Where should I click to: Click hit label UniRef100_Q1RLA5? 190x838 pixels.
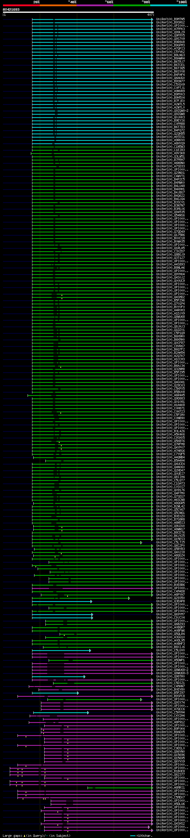click(x=170, y=248)
